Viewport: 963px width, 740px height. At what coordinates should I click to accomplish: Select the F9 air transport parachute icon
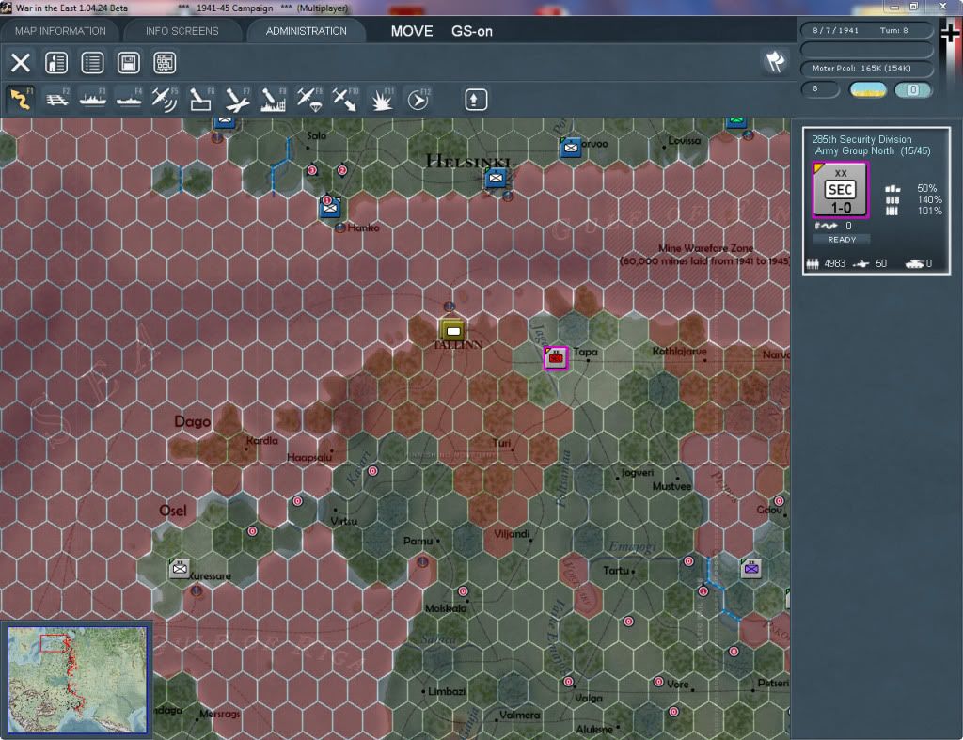(x=308, y=99)
